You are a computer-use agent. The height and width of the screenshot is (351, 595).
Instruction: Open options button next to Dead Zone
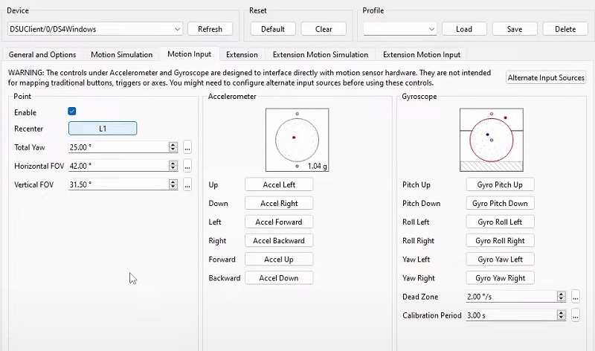tap(576, 297)
